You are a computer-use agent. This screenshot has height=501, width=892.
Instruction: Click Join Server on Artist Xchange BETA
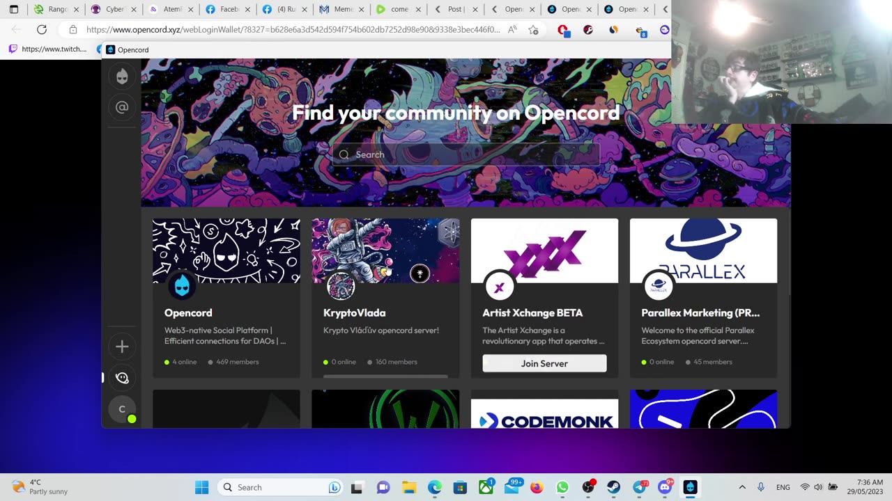pyautogui.click(x=544, y=363)
